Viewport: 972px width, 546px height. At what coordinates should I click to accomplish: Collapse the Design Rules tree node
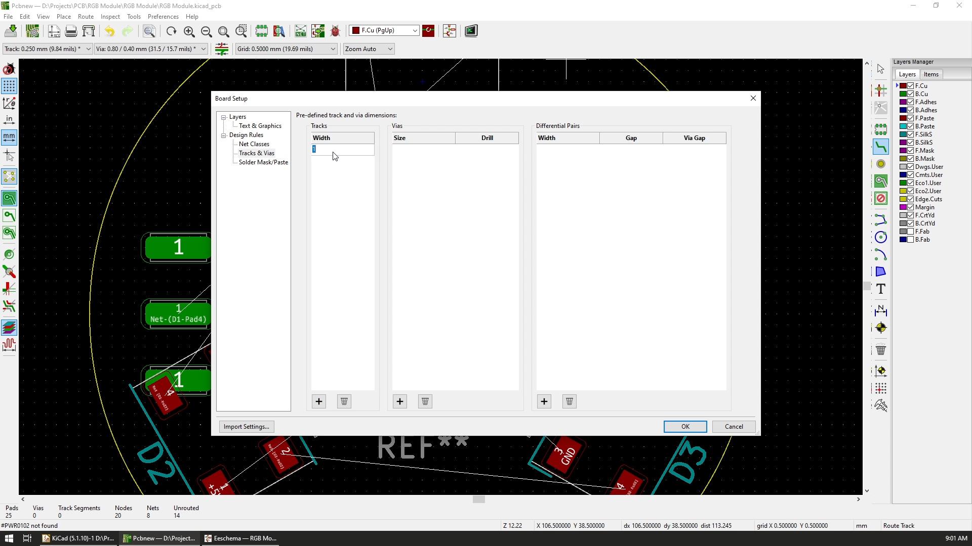223,135
